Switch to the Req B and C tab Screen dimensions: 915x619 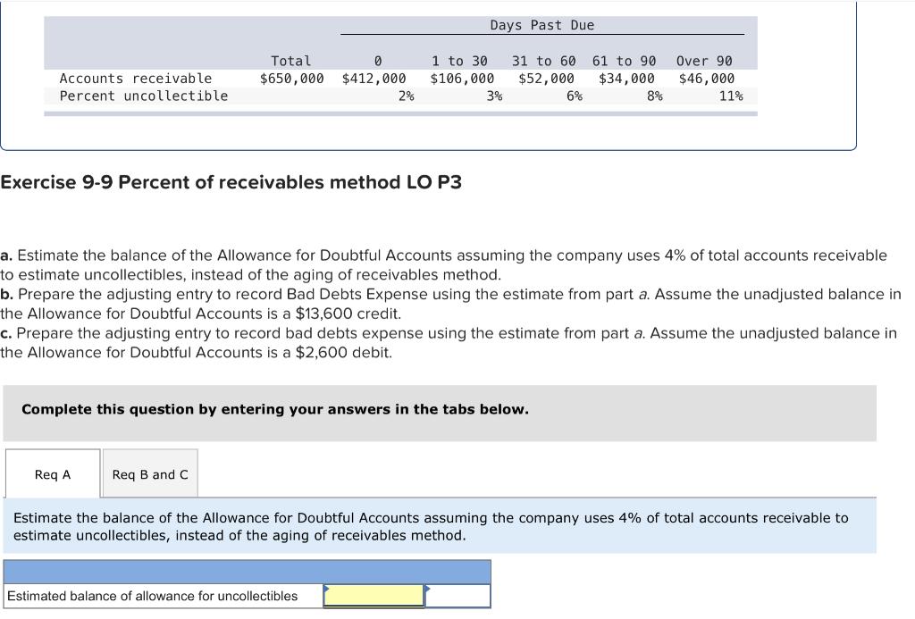[x=150, y=473]
